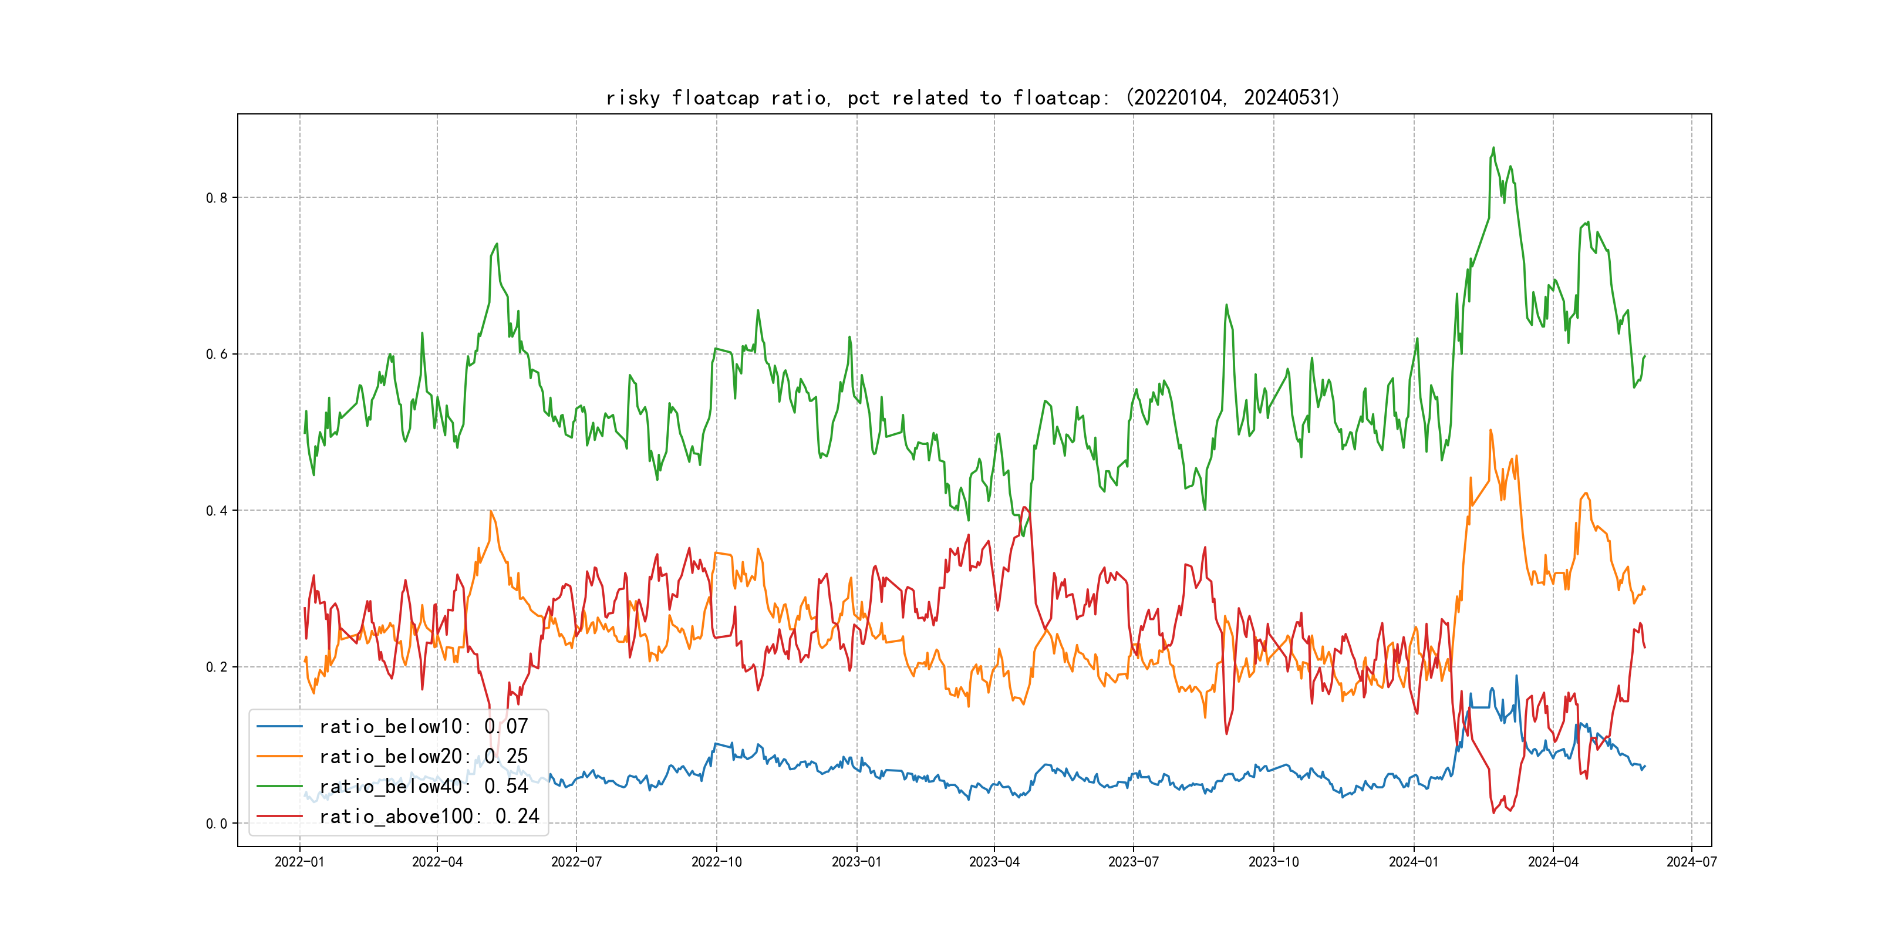Click the blue ratio_below10 legend line swatch
This screenshot has width=1902, height=951.
pyautogui.click(x=279, y=727)
